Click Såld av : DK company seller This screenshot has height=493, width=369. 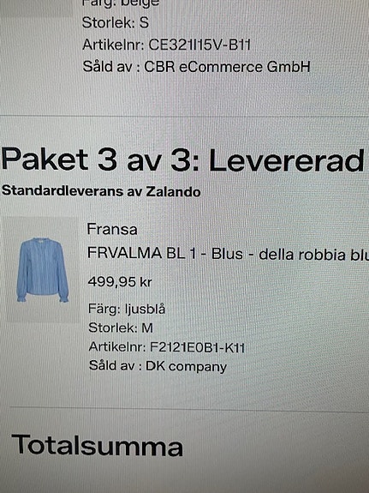[158, 367]
